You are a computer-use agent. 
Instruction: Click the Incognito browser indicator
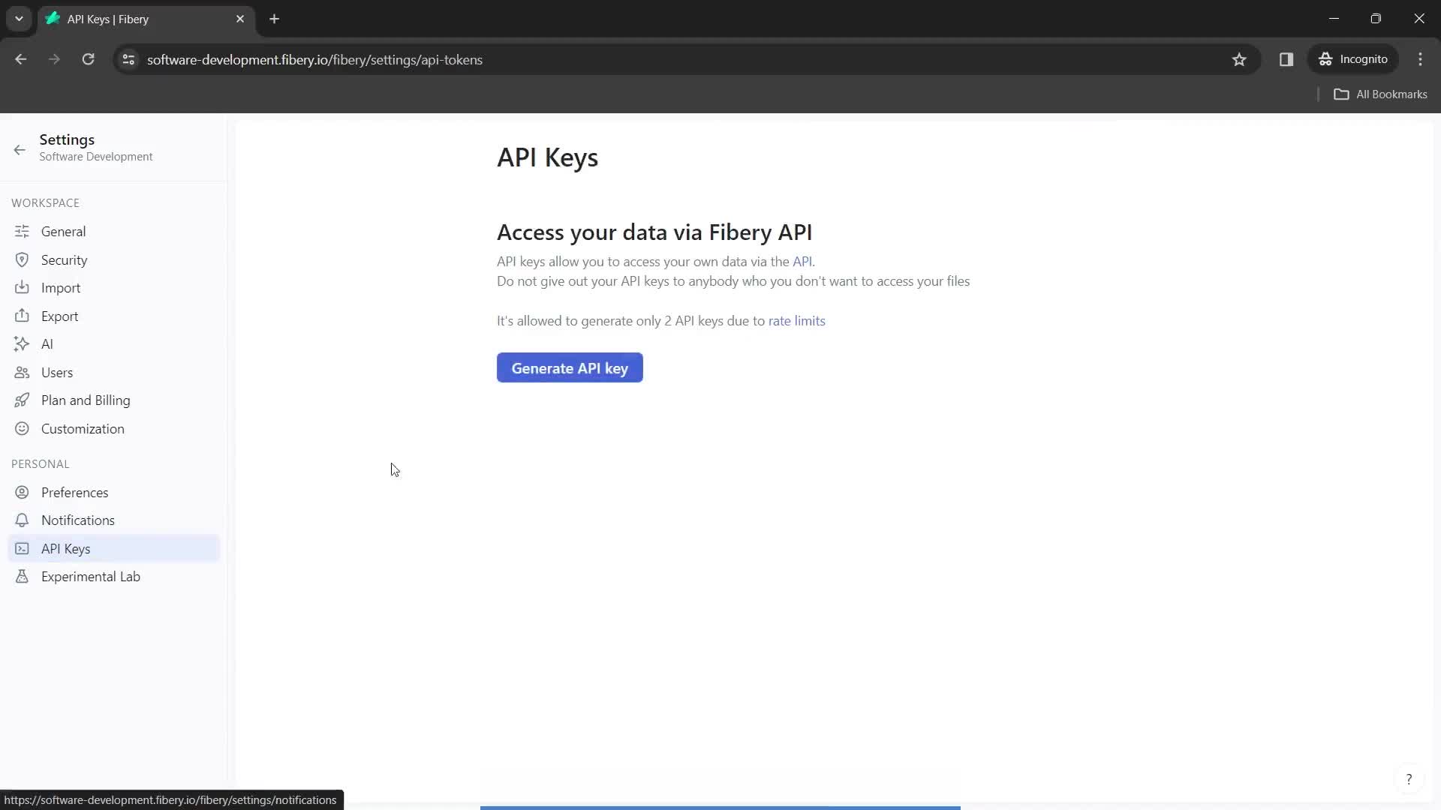[x=1356, y=59]
